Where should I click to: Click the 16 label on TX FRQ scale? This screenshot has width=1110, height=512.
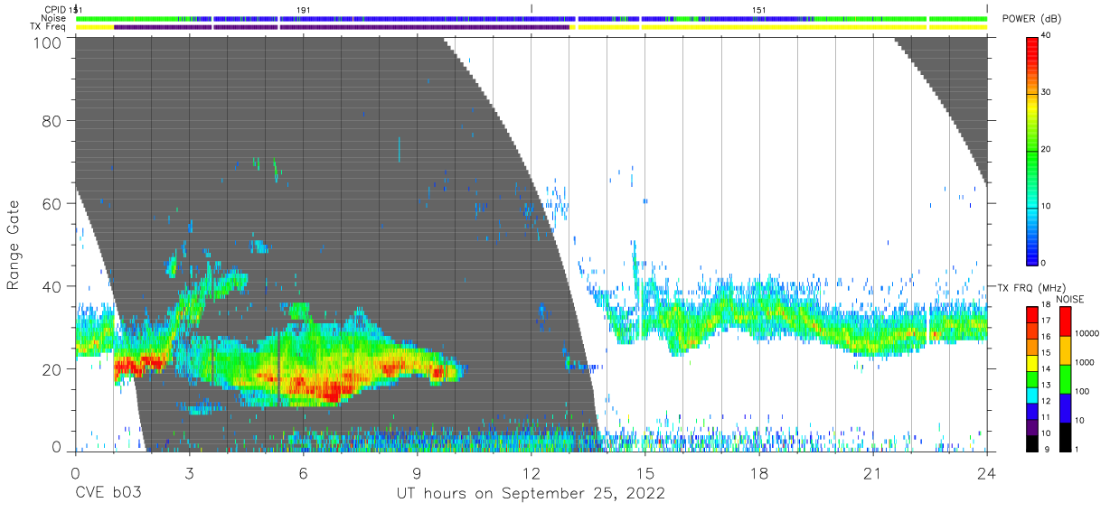[1046, 336]
